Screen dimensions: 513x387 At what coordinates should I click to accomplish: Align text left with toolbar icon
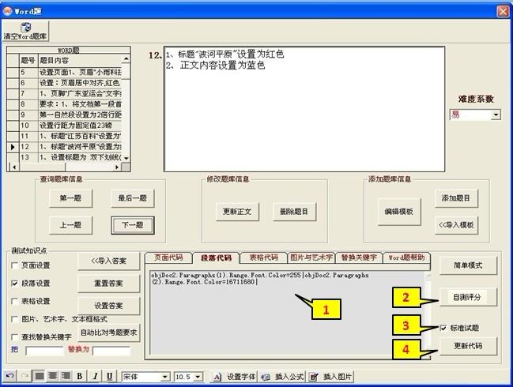(40, 376)
